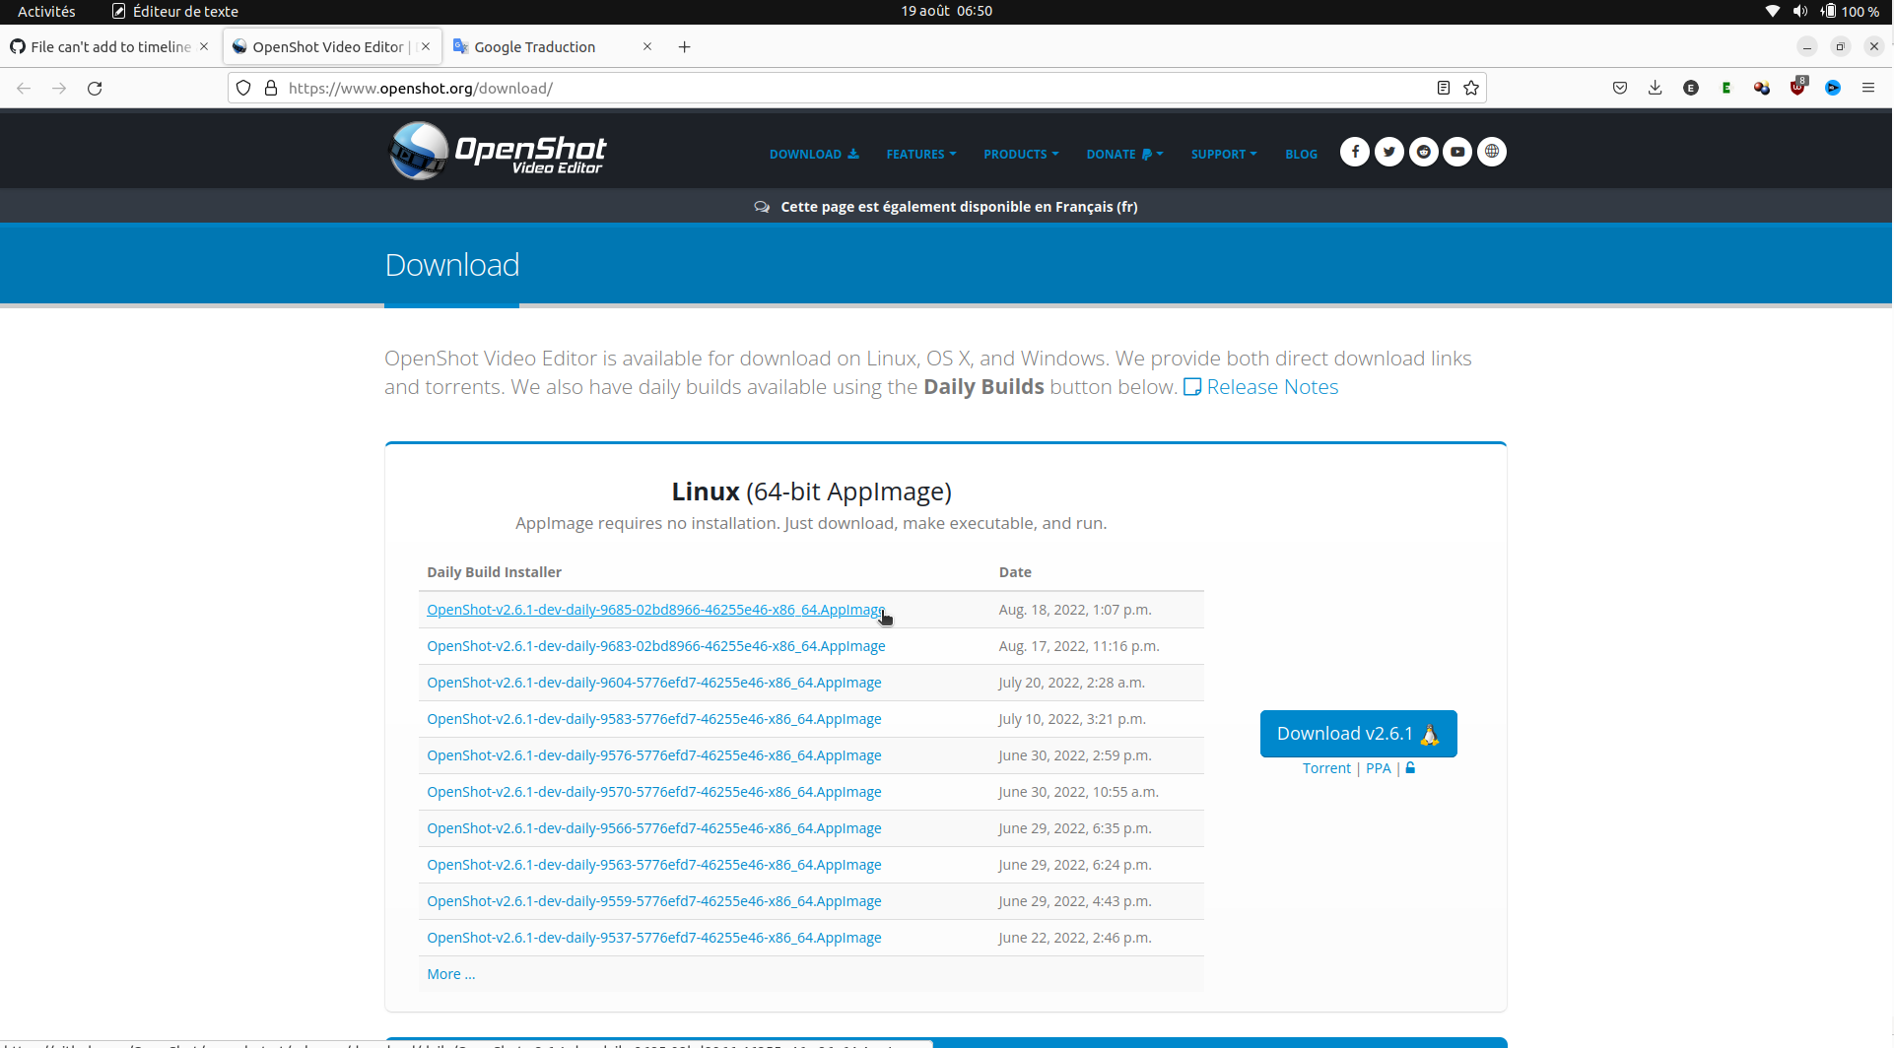The image size is (1894, 1048).
Task: Click the Download v2.6.1 button
Action: [x=1358, y=733]
